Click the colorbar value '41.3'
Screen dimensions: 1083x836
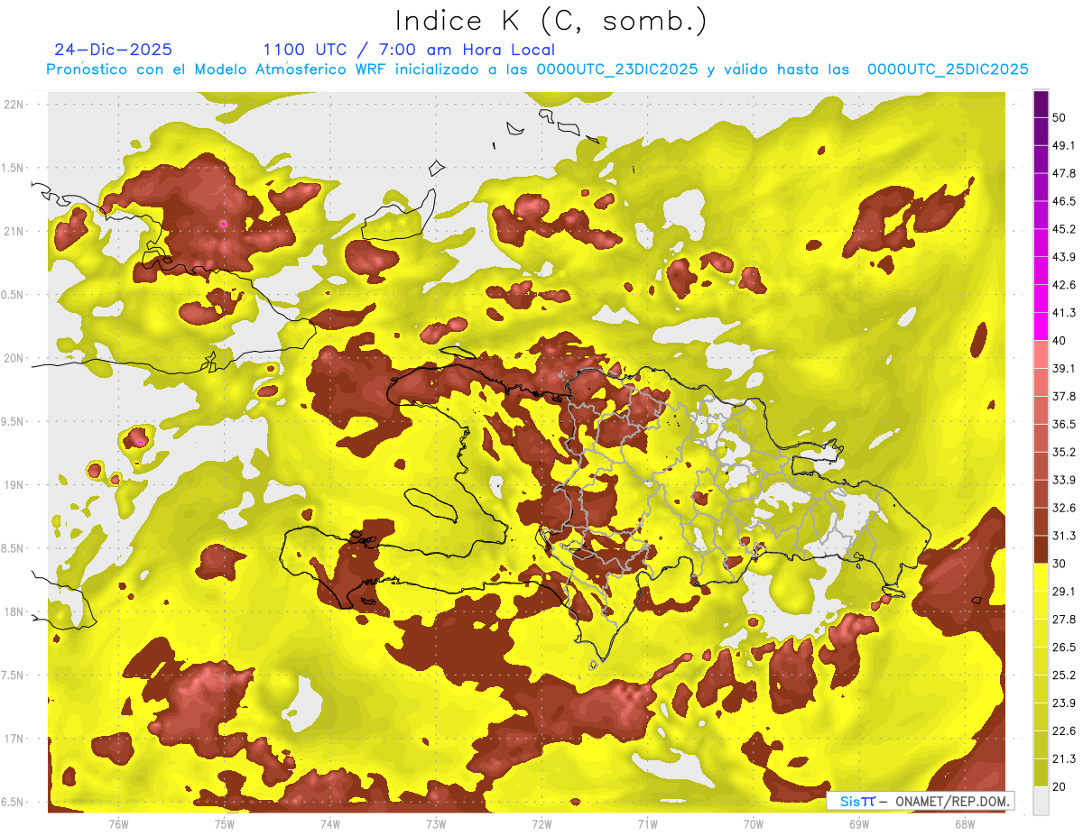(x=1064, y=313)
